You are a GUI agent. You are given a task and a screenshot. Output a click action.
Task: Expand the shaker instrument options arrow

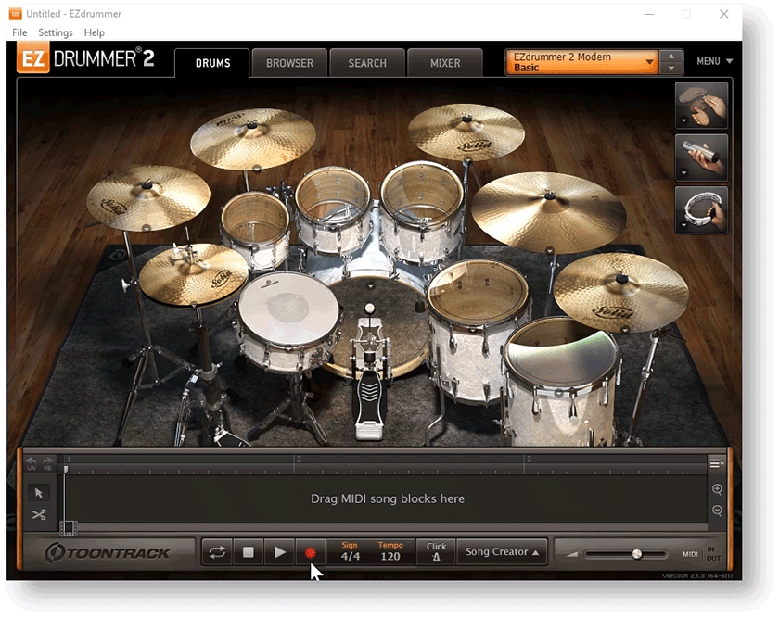coord(683,173)
